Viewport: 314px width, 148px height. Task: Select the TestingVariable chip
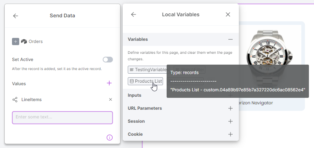pyautogui.click(x=148, y=70)
